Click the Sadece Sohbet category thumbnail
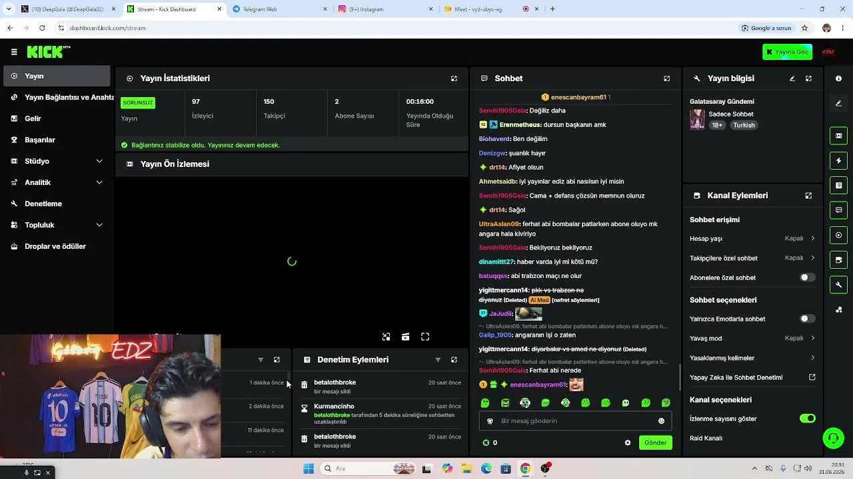This screenshot has width=853, height=479. click(x=697, y=119)
